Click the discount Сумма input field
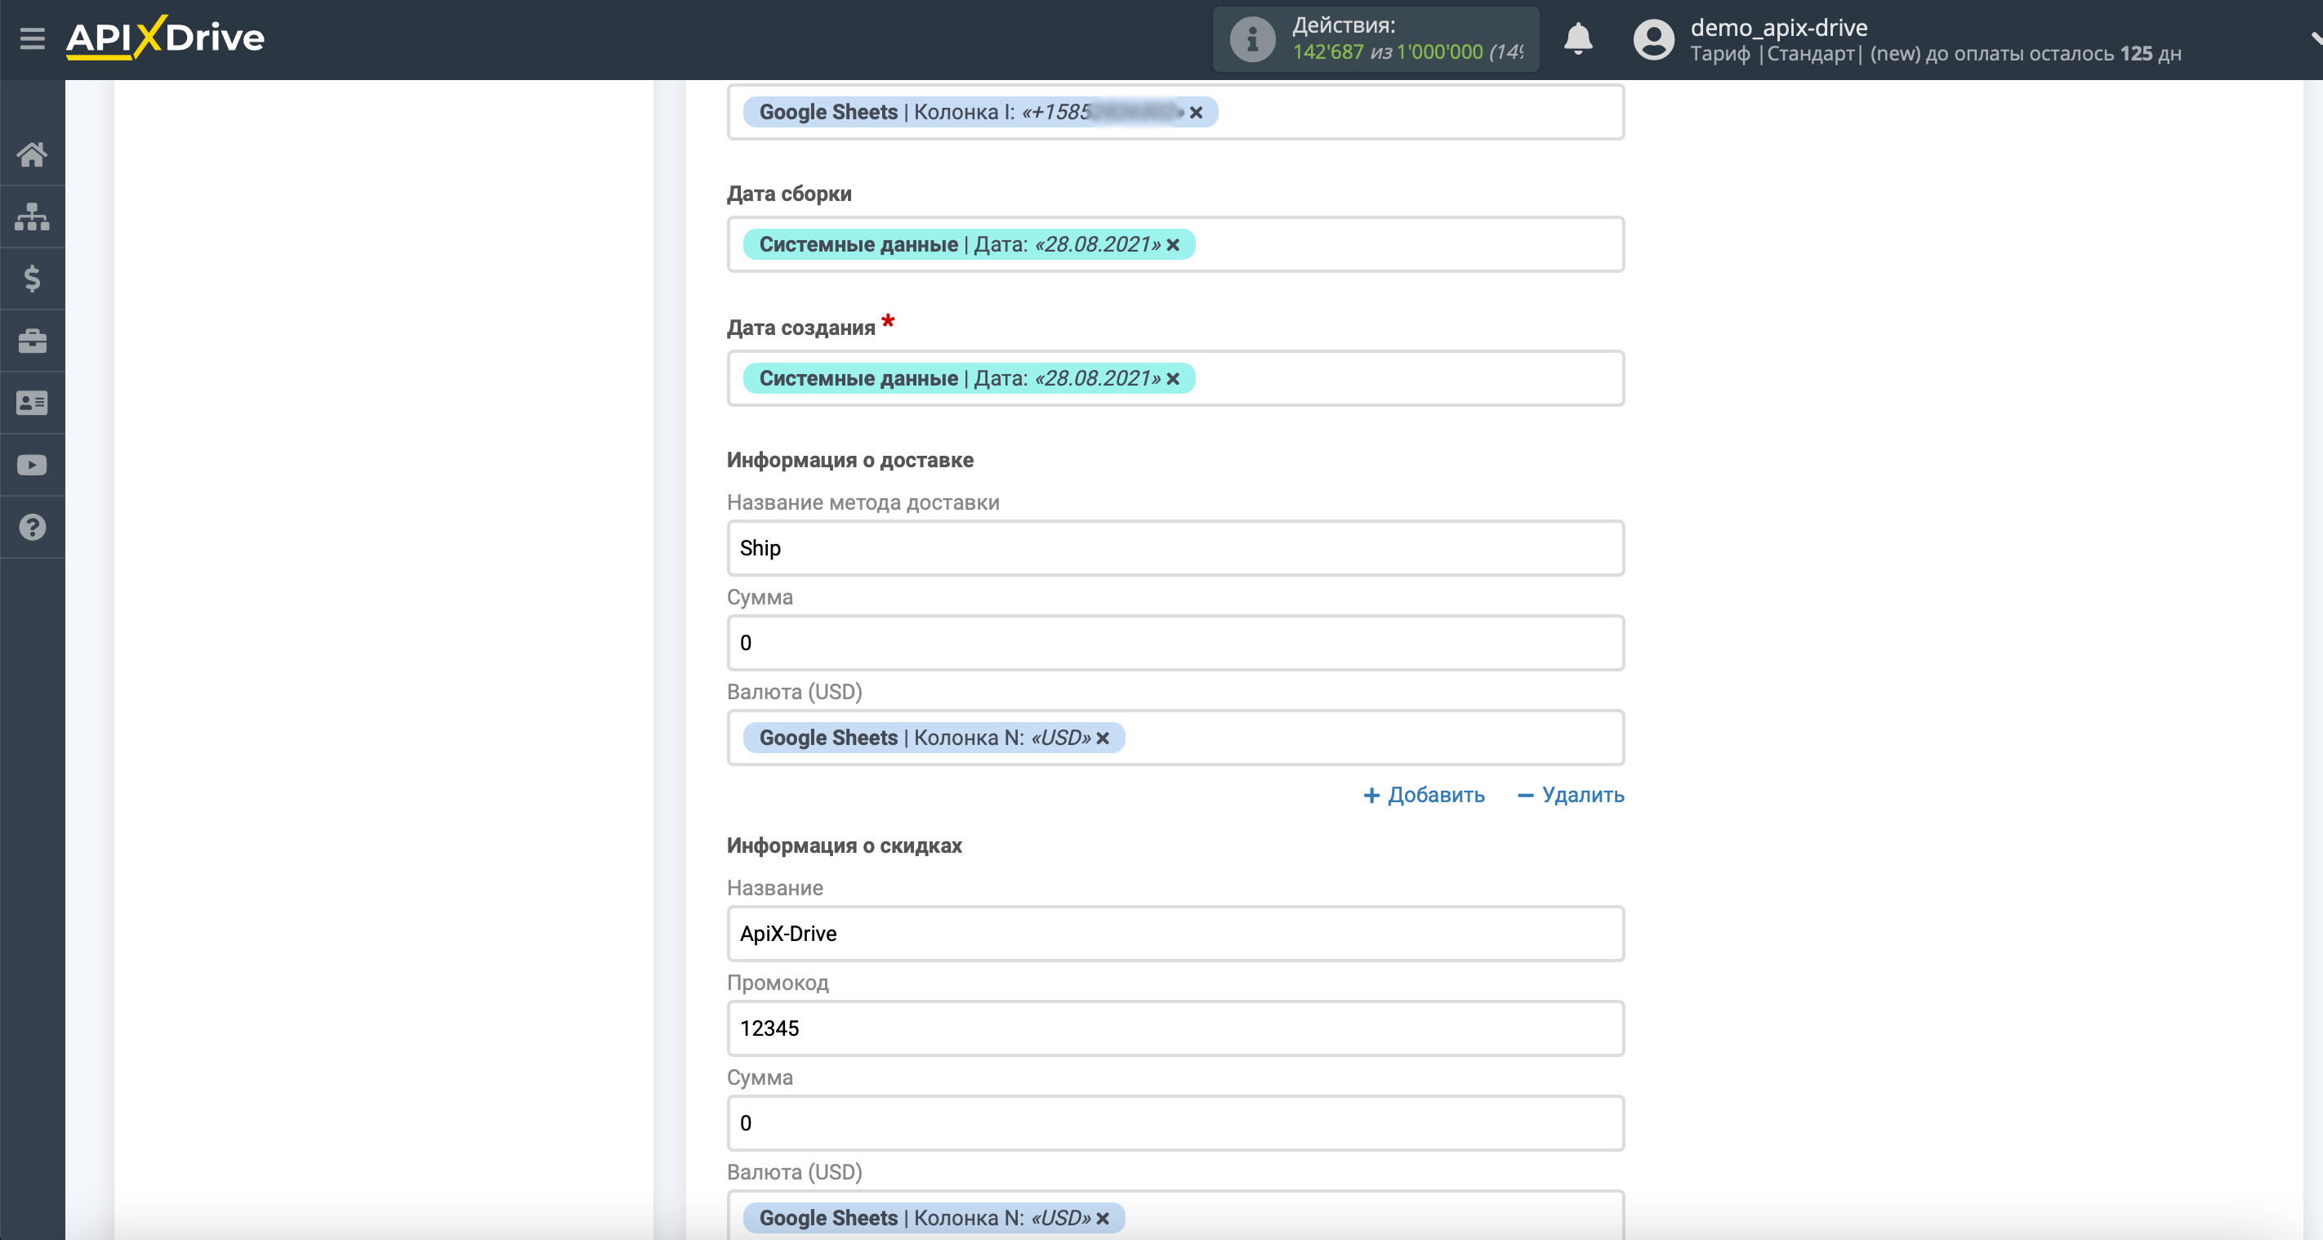The image size is (2323, 1240). tap(1175, 1122)
